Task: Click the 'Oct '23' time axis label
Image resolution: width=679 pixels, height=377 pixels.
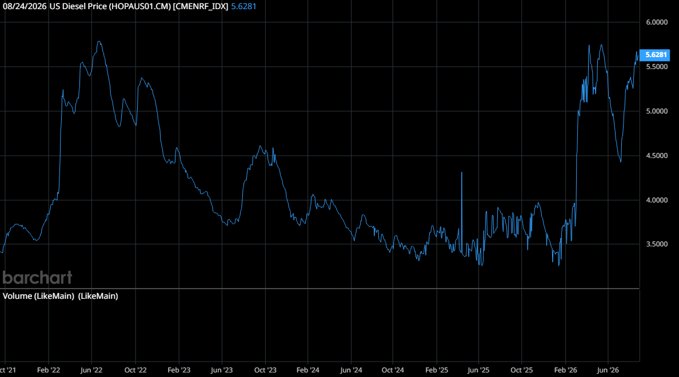Action: pos(265,370)
